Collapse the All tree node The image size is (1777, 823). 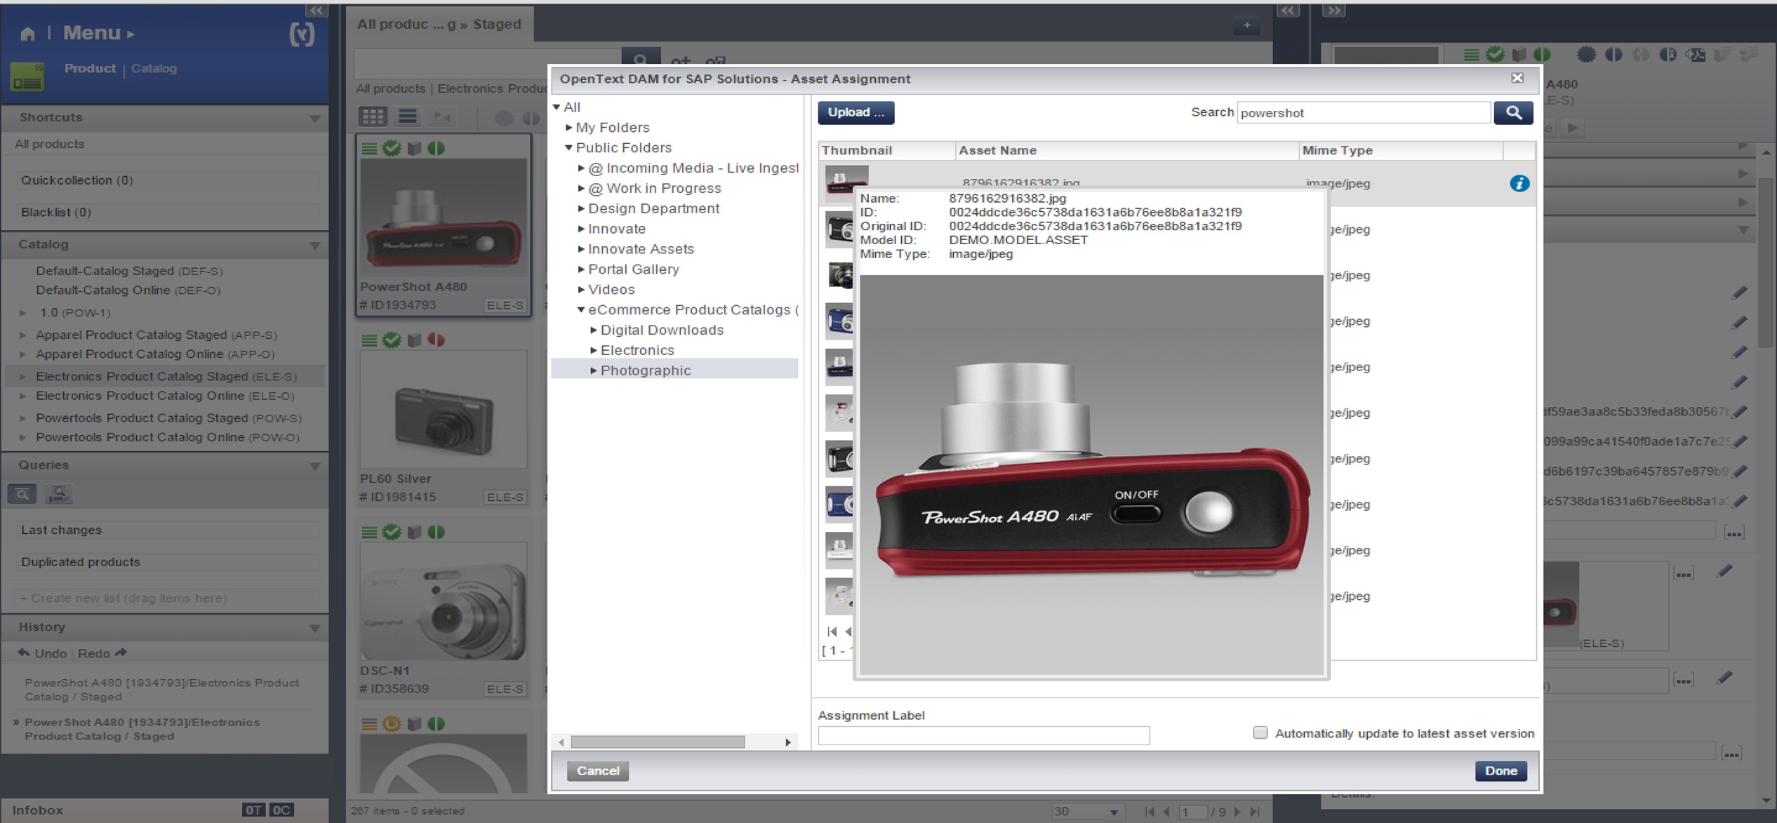(557, 107)
